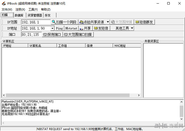The height and width of the screenshot is (131, 185).
Task: Click the IP地址 combo box field
Action: pos(36,28)
